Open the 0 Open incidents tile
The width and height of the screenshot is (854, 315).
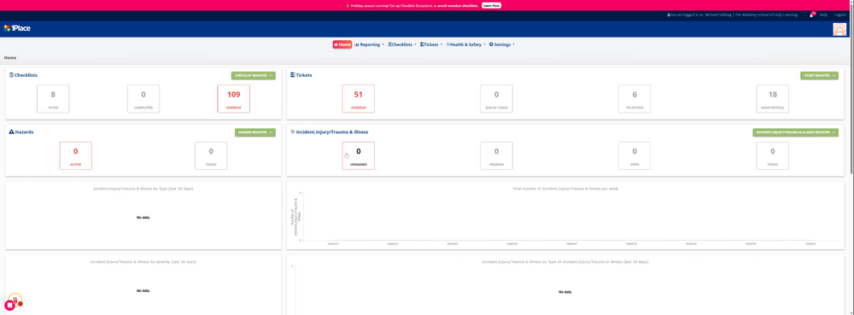coord(635,155)
